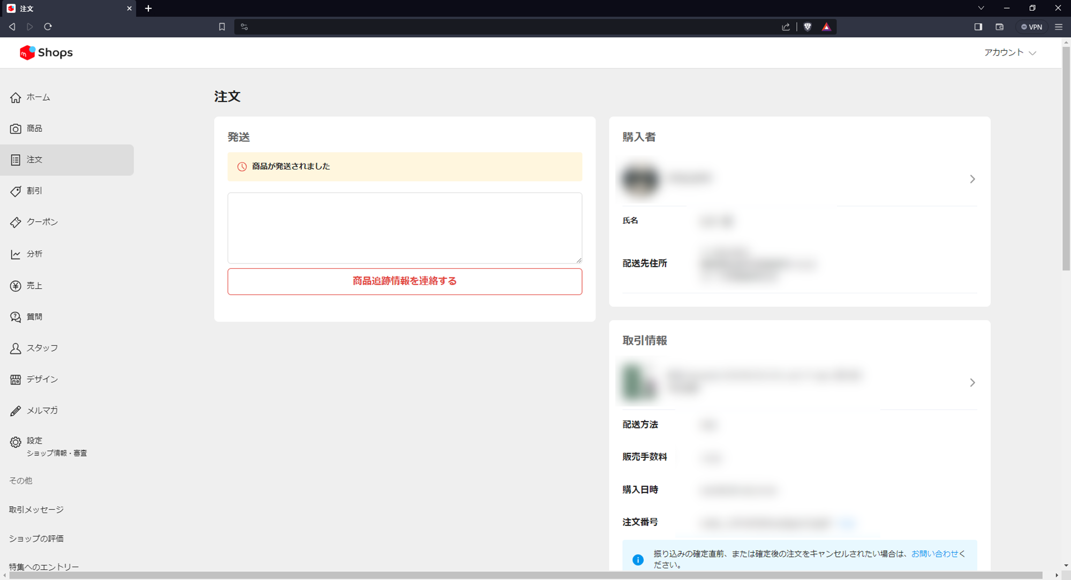
Task: Click the coupon ticket icon
Action: (16, 222)
